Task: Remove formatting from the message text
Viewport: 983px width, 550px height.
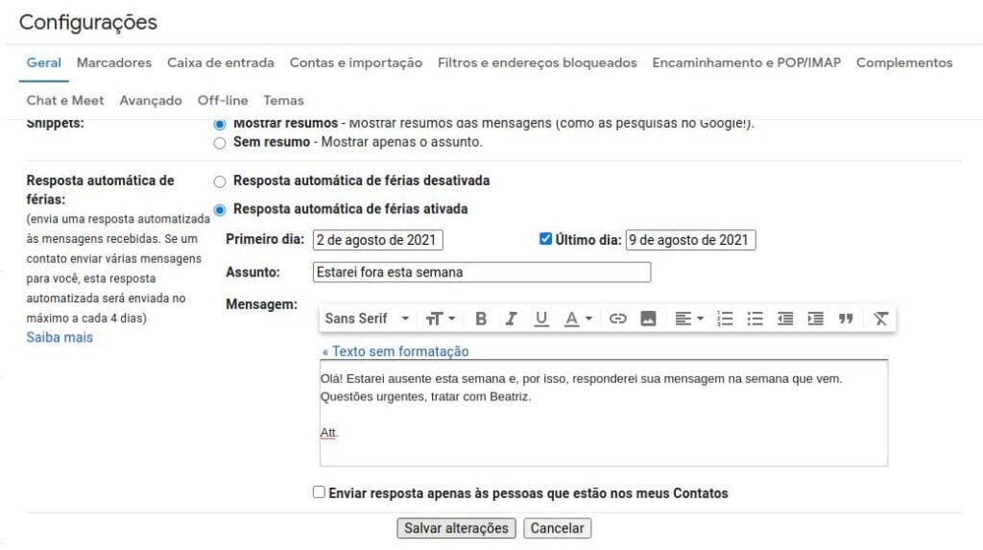Action: [x=881, y=319]
